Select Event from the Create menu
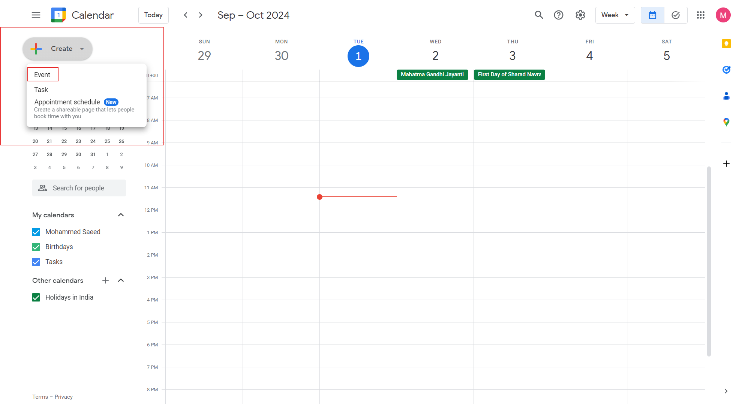 coord(42,75)
